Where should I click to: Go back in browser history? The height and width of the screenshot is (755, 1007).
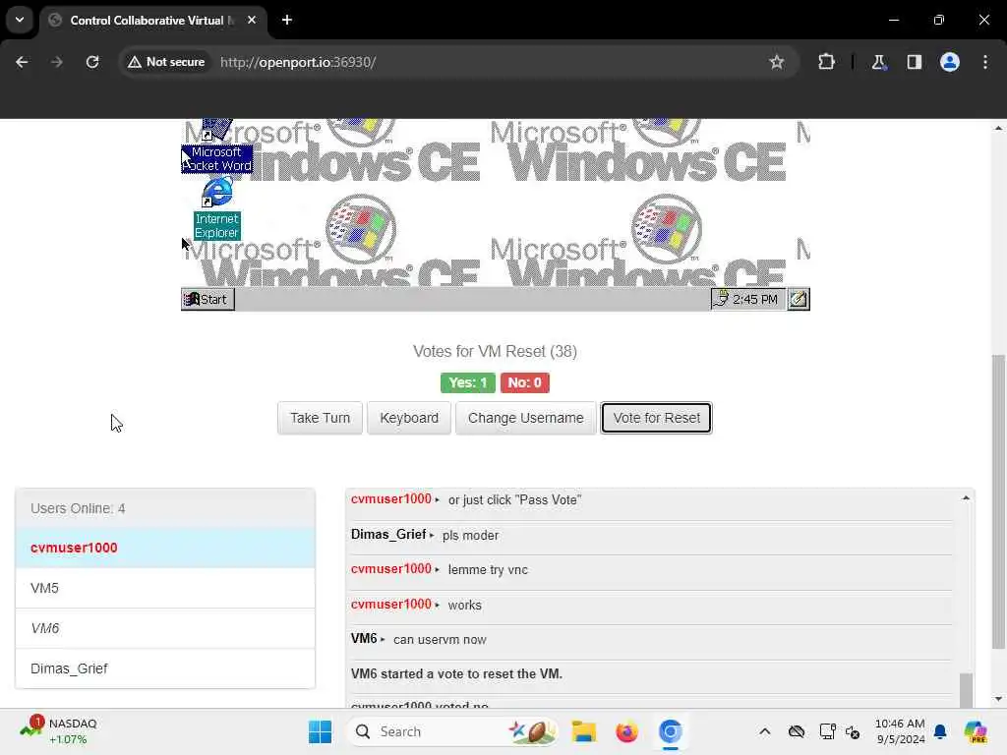(22, 62)
